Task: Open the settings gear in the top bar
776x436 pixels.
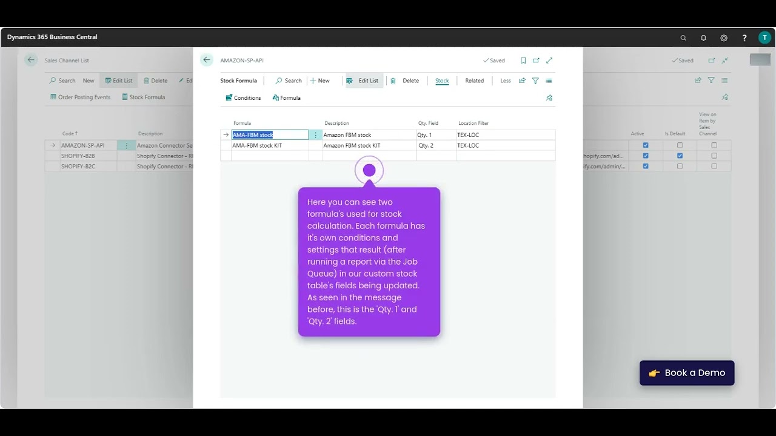Action: (724, 38)
